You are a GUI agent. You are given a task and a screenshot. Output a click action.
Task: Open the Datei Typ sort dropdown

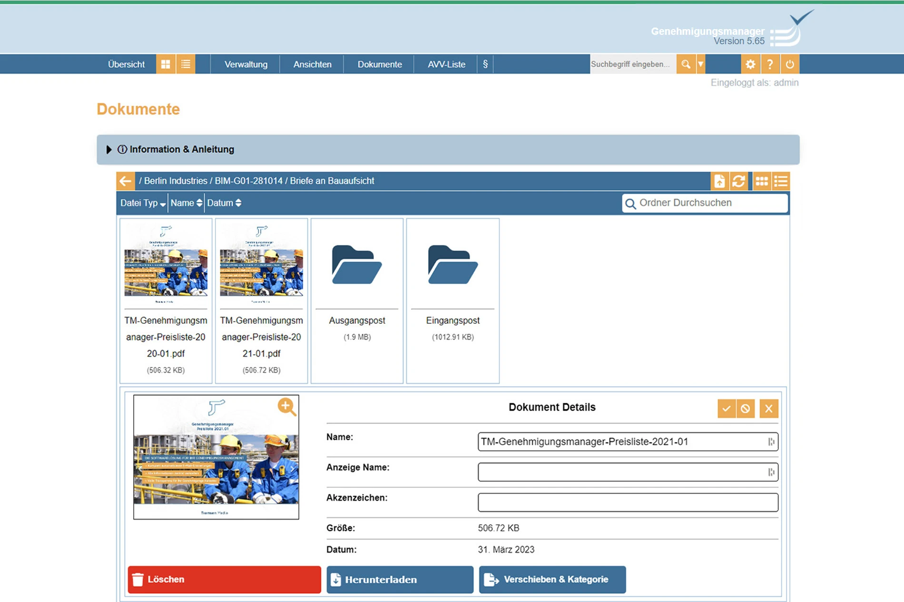tap(142, 203)
